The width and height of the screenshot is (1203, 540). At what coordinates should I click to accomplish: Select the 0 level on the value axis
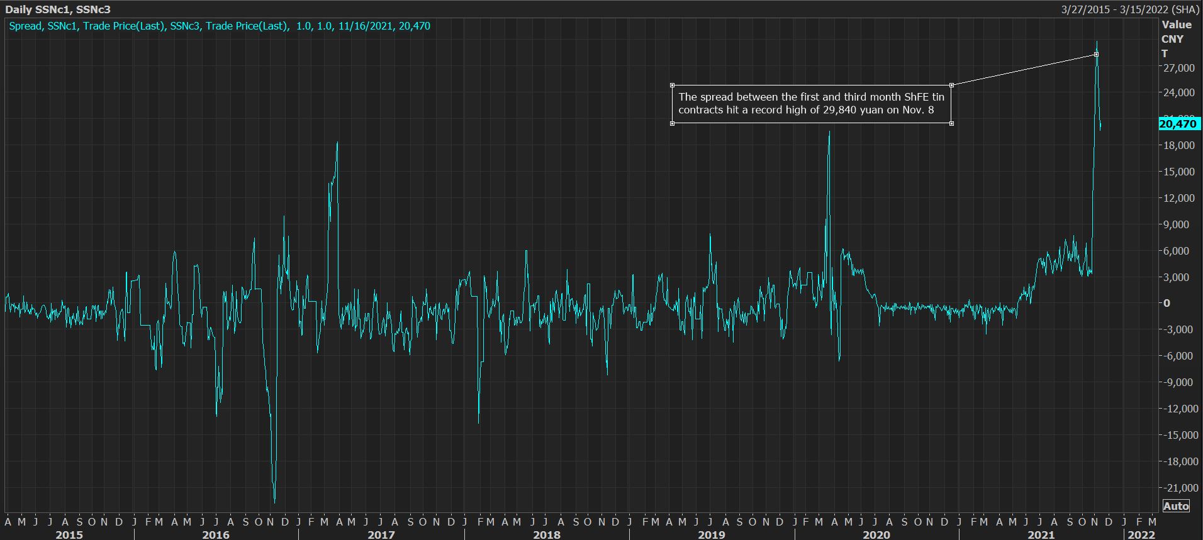(x=1167, y=303)
